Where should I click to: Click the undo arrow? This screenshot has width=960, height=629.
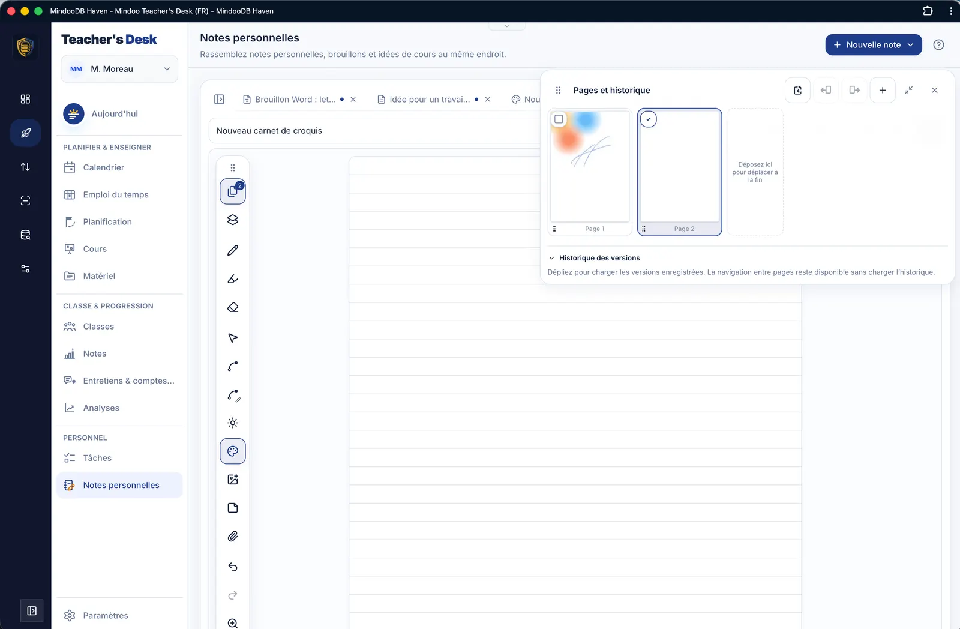pyautogui.click(x=233, y=567)
